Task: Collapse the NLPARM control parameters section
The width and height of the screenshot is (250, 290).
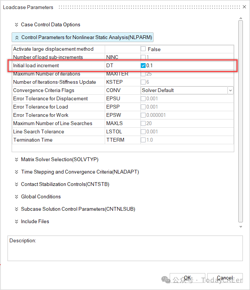Action: (x=83, y=37)
